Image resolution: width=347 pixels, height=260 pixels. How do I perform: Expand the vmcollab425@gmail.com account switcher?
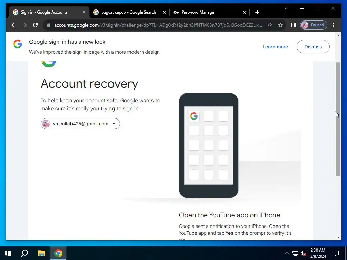[80, 124]
